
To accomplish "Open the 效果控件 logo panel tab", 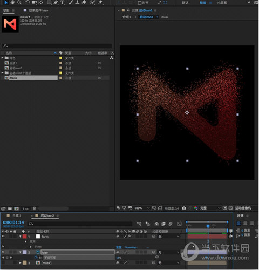I will tap(38, 10).
